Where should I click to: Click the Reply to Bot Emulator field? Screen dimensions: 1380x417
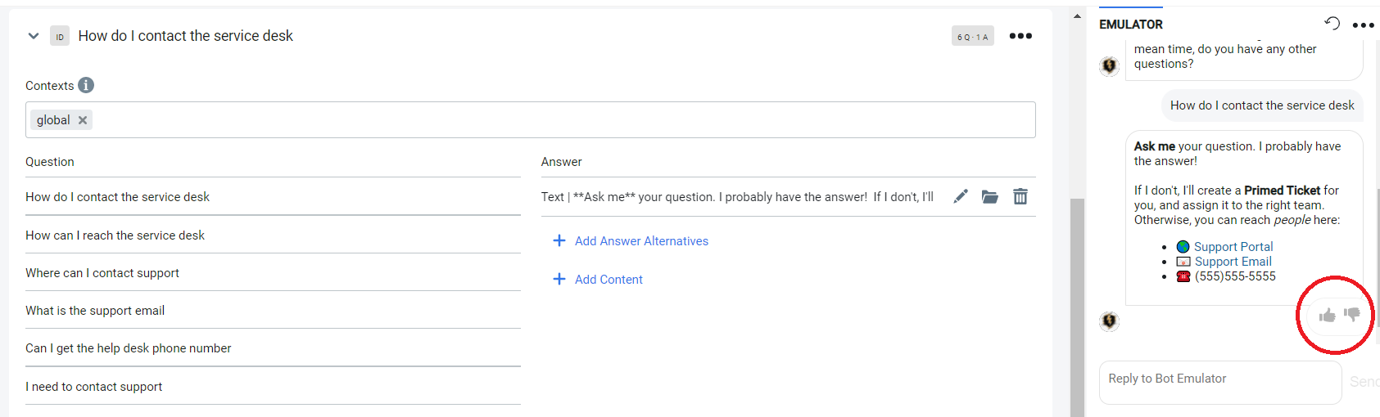coord(1219,382)
